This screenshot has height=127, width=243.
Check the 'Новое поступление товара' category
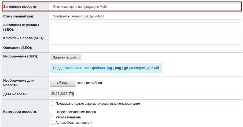pos(52,112)
